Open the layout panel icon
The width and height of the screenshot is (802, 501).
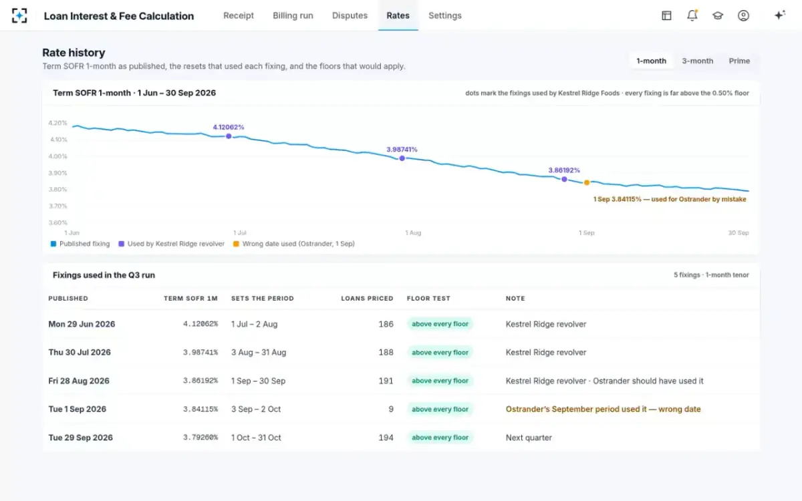coord(666,15)
